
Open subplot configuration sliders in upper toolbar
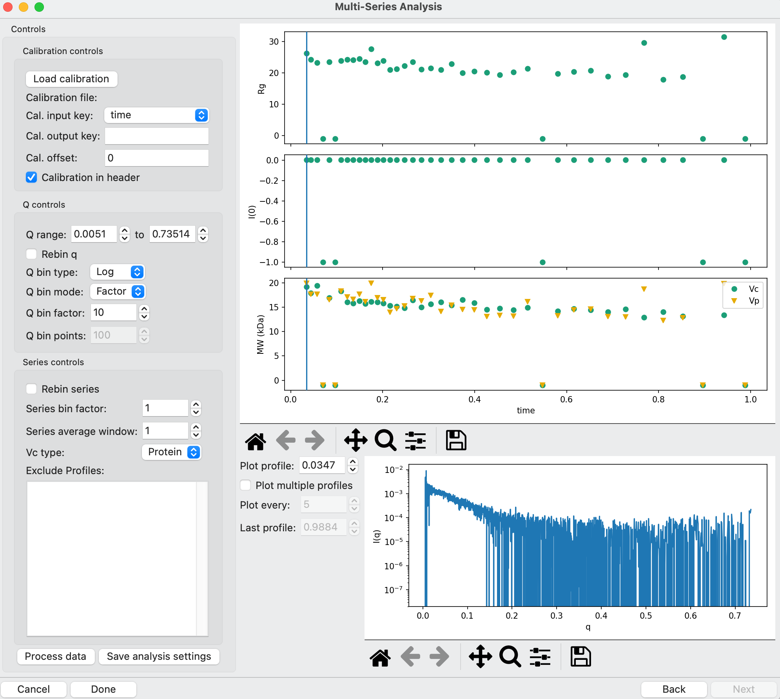point(415,441)
